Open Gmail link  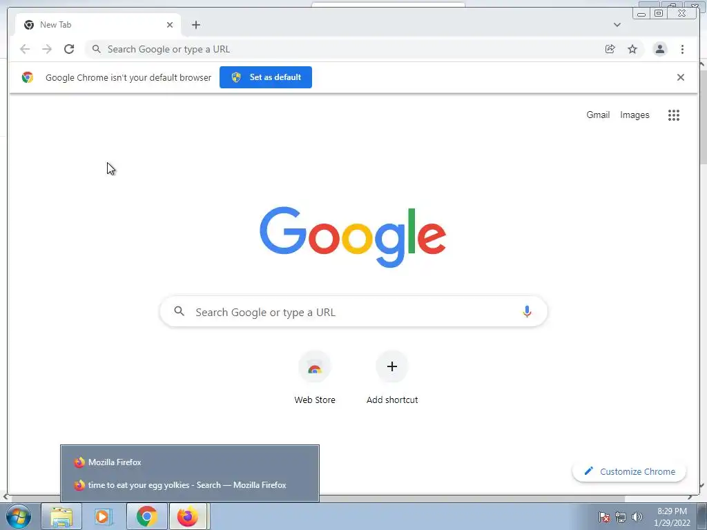tap(598, 115)
